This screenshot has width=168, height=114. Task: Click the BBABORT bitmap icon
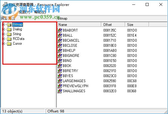[x=60, y=30]
